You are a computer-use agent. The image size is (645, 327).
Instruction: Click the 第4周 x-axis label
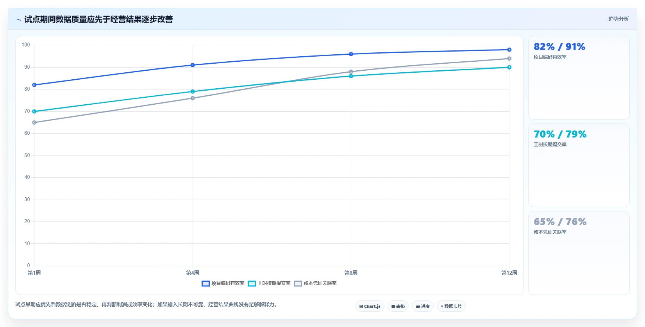pyautogui.click(x=193, y=273)
